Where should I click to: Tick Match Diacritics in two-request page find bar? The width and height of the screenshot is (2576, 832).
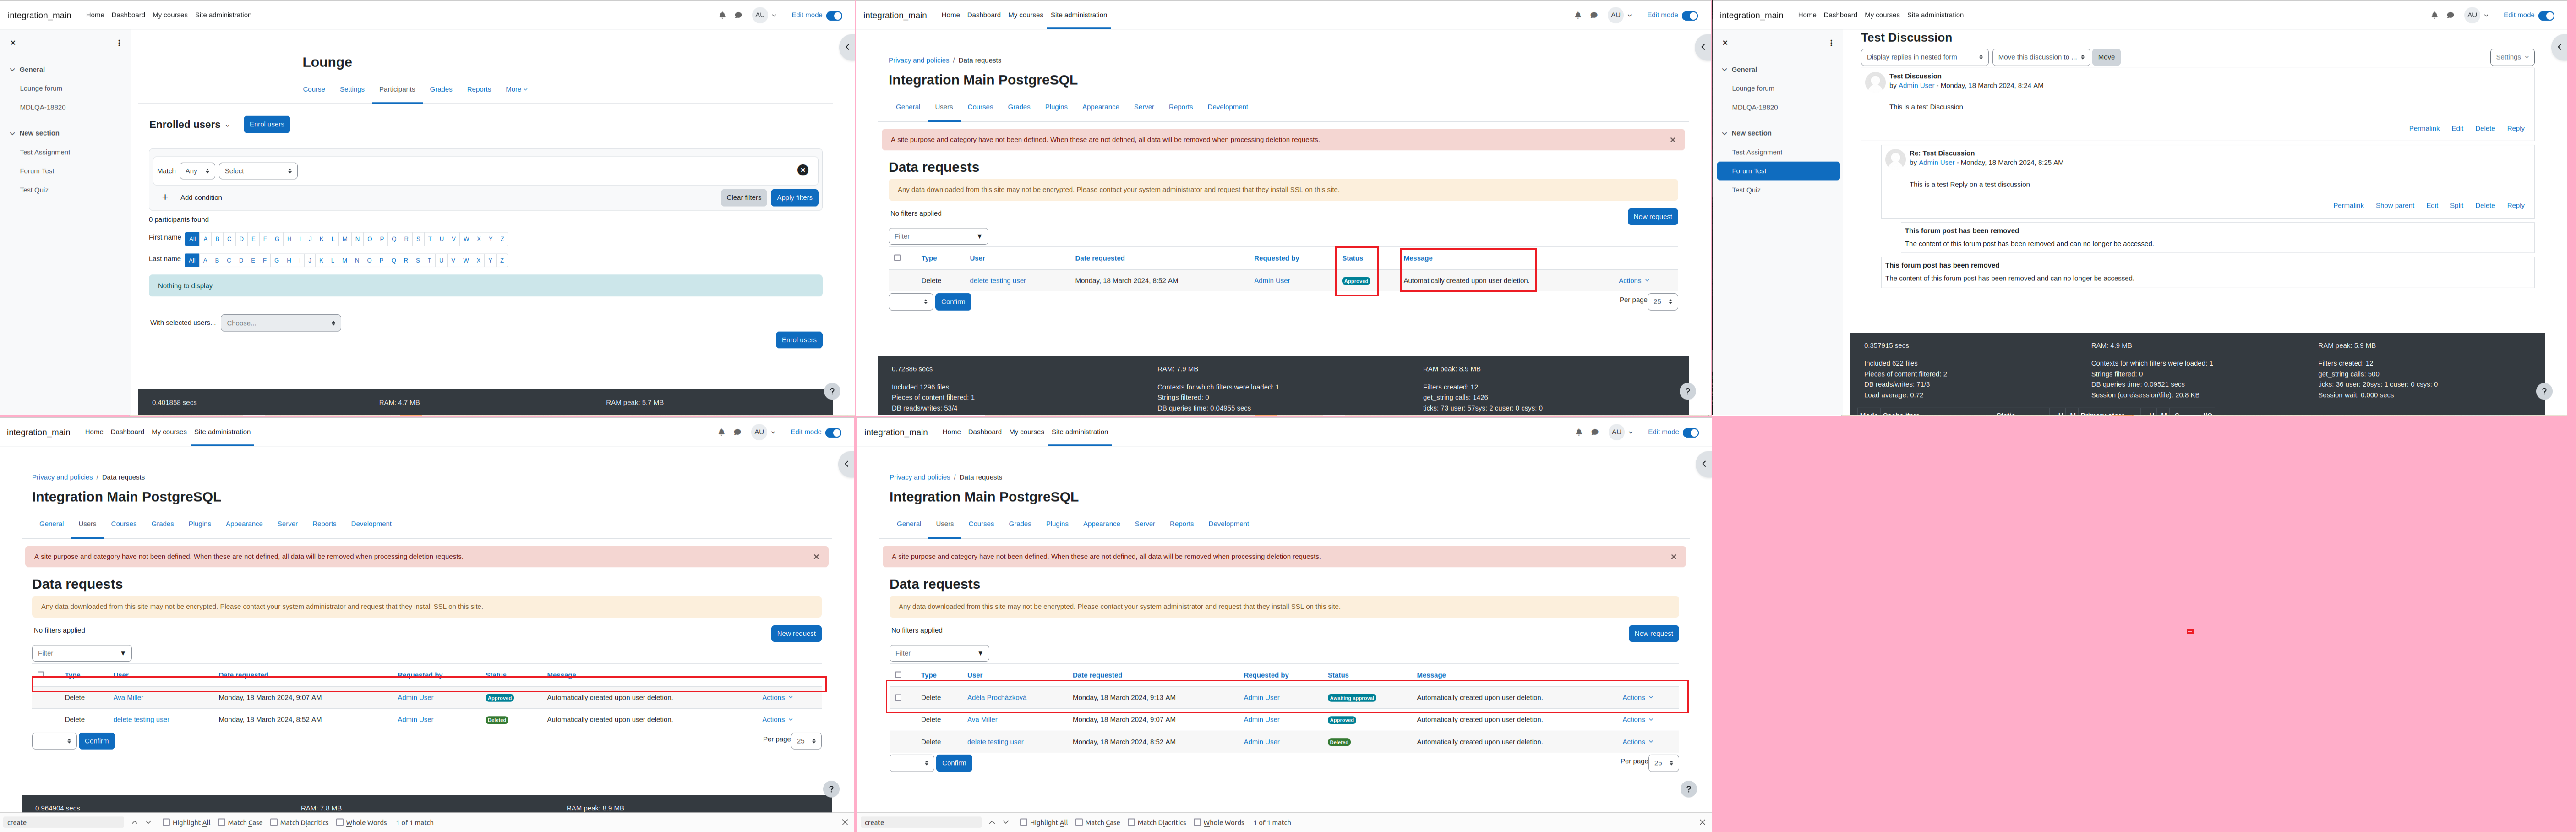[274, 823]
